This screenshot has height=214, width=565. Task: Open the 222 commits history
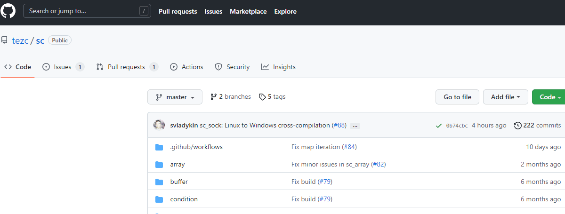(537, 125)
